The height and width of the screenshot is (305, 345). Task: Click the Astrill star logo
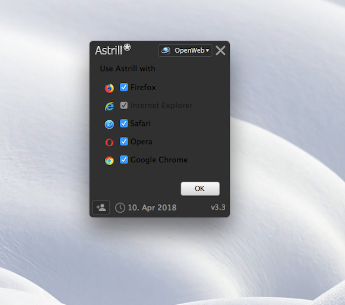(127, 47)
